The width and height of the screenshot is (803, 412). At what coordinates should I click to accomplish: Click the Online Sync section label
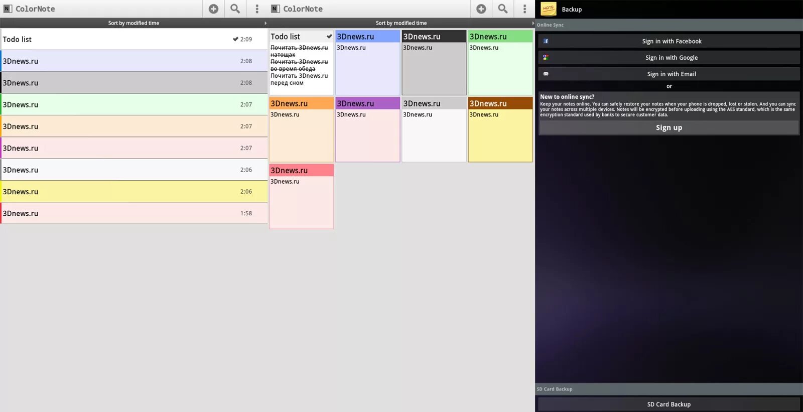pos(550,25)
